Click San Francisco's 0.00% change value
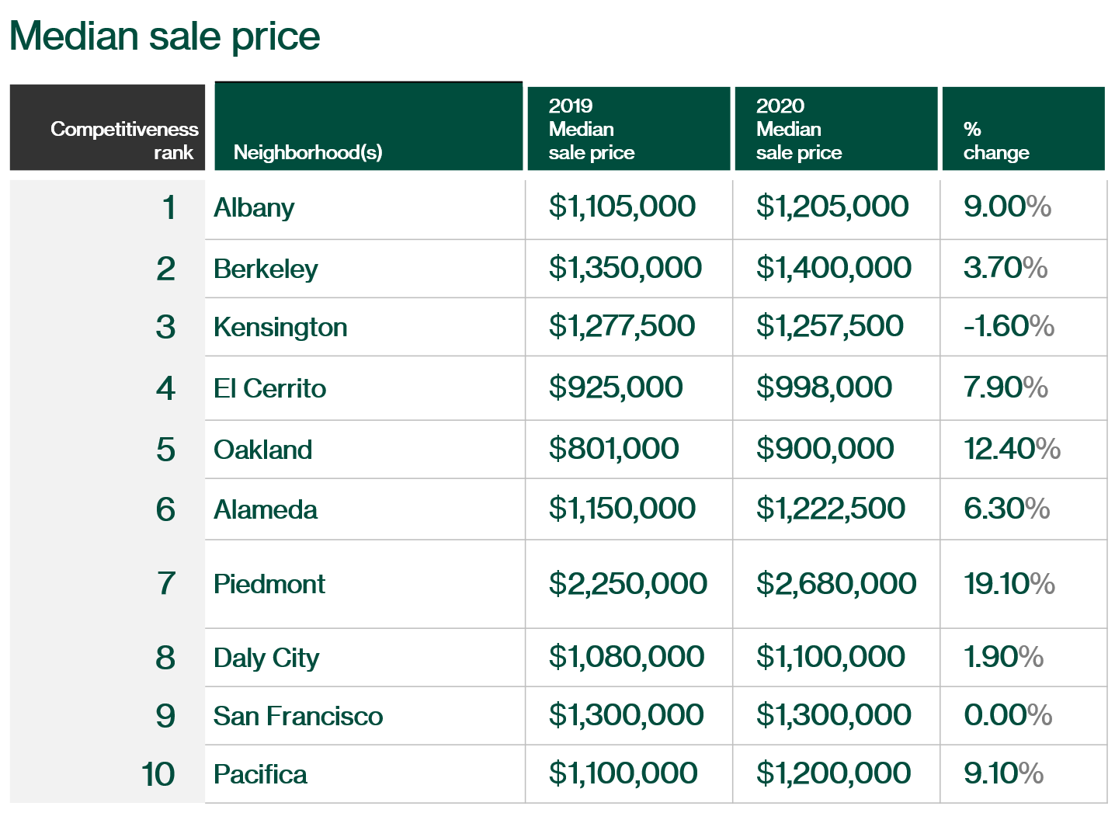 [1008, 715]
